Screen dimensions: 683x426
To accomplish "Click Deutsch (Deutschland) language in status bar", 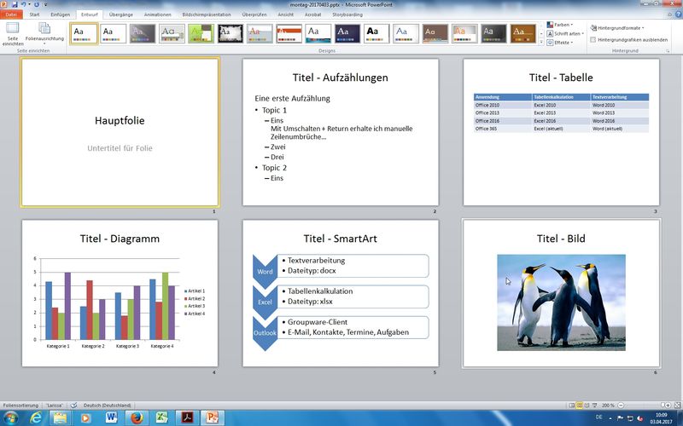I will pyautogui.click(x=107, y=406).
